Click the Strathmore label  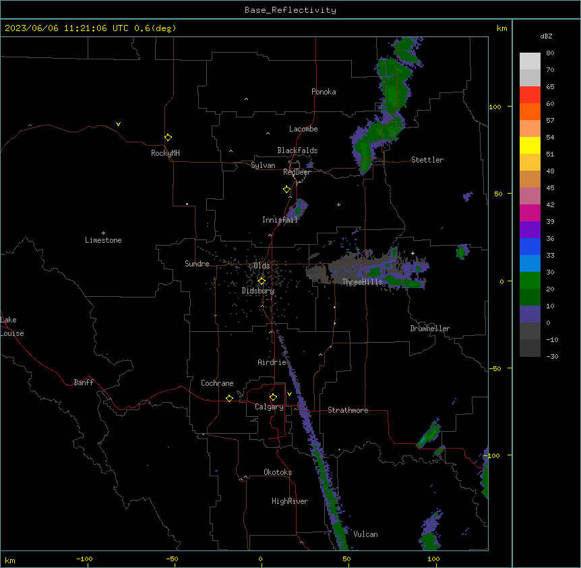coord(348,410)
